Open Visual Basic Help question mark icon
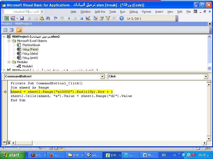 pos(122,18)
